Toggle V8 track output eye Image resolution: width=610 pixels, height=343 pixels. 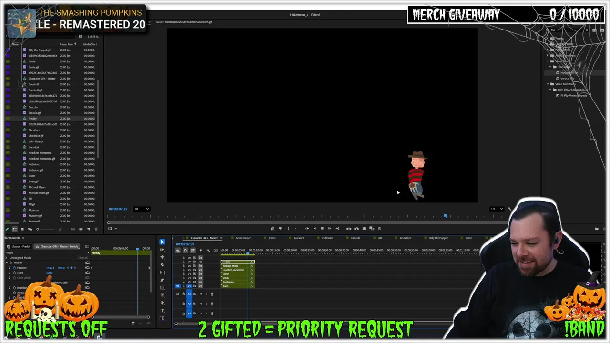200,258
